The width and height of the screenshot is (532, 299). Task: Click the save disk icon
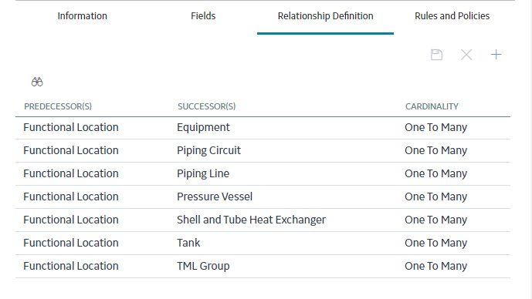[436, 55]
